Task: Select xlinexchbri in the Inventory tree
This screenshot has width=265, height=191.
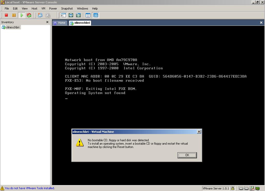Action: pyautogui.click(x=12, y=27)
